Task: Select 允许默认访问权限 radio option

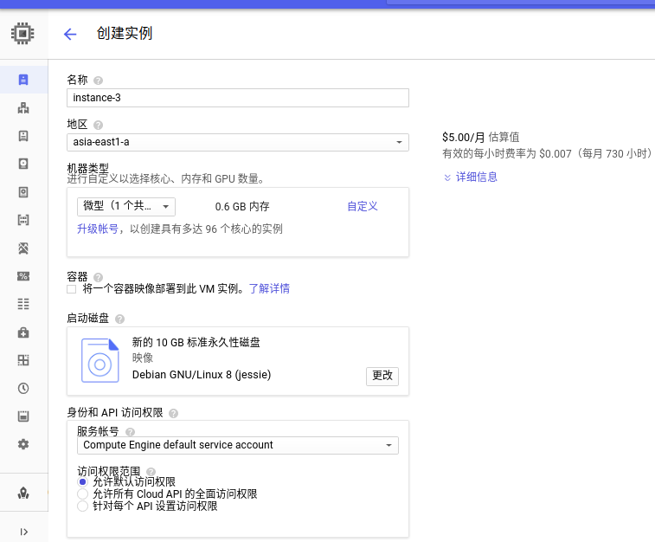Action: coord(83,481)
